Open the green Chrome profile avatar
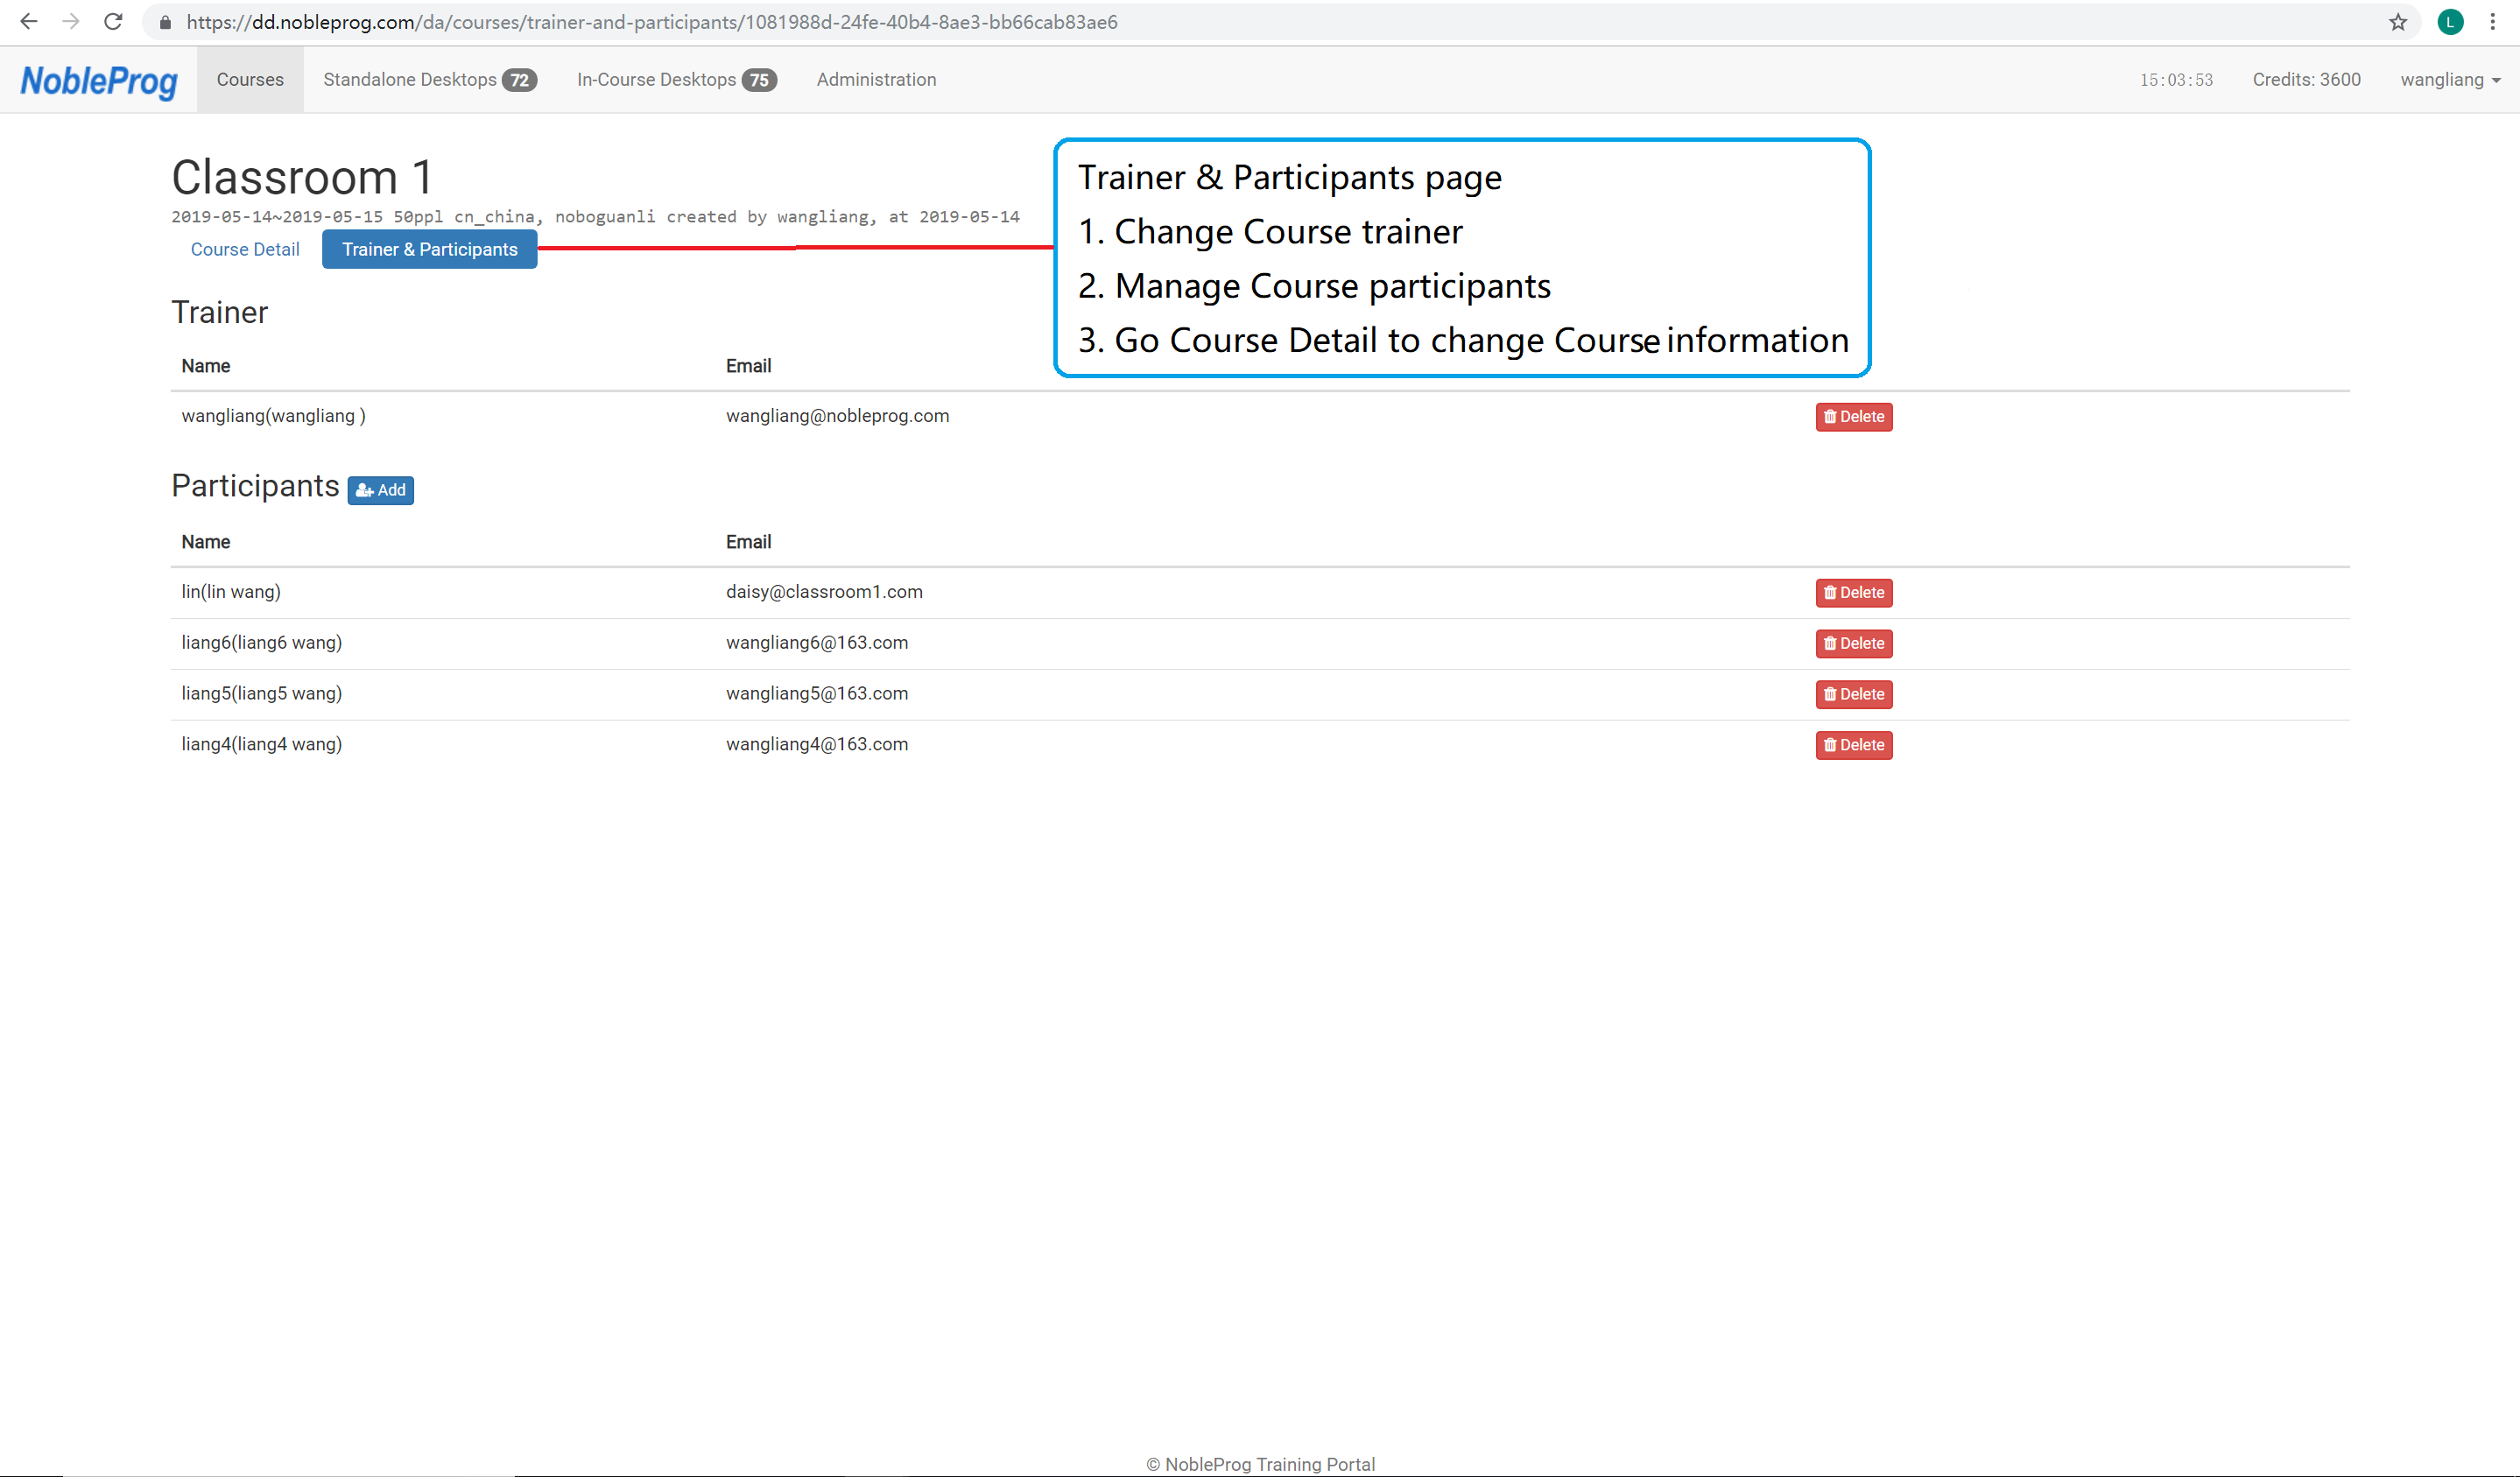The height and width of the screenshot is (1477, 2520). [2449, 22]
